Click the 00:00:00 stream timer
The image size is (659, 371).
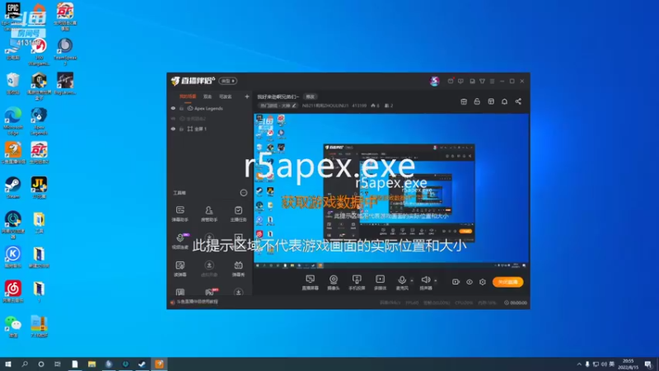click(x=516, y=303)
